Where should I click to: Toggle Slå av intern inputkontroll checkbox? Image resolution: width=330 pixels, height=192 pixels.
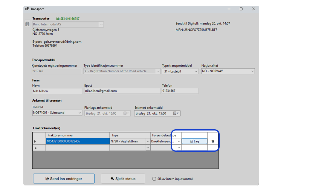pos(154,179)
